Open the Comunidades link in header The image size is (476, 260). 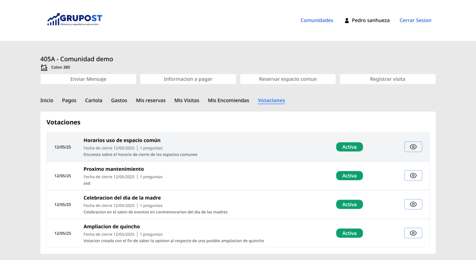pyautogui.click(x=317, y=20)
